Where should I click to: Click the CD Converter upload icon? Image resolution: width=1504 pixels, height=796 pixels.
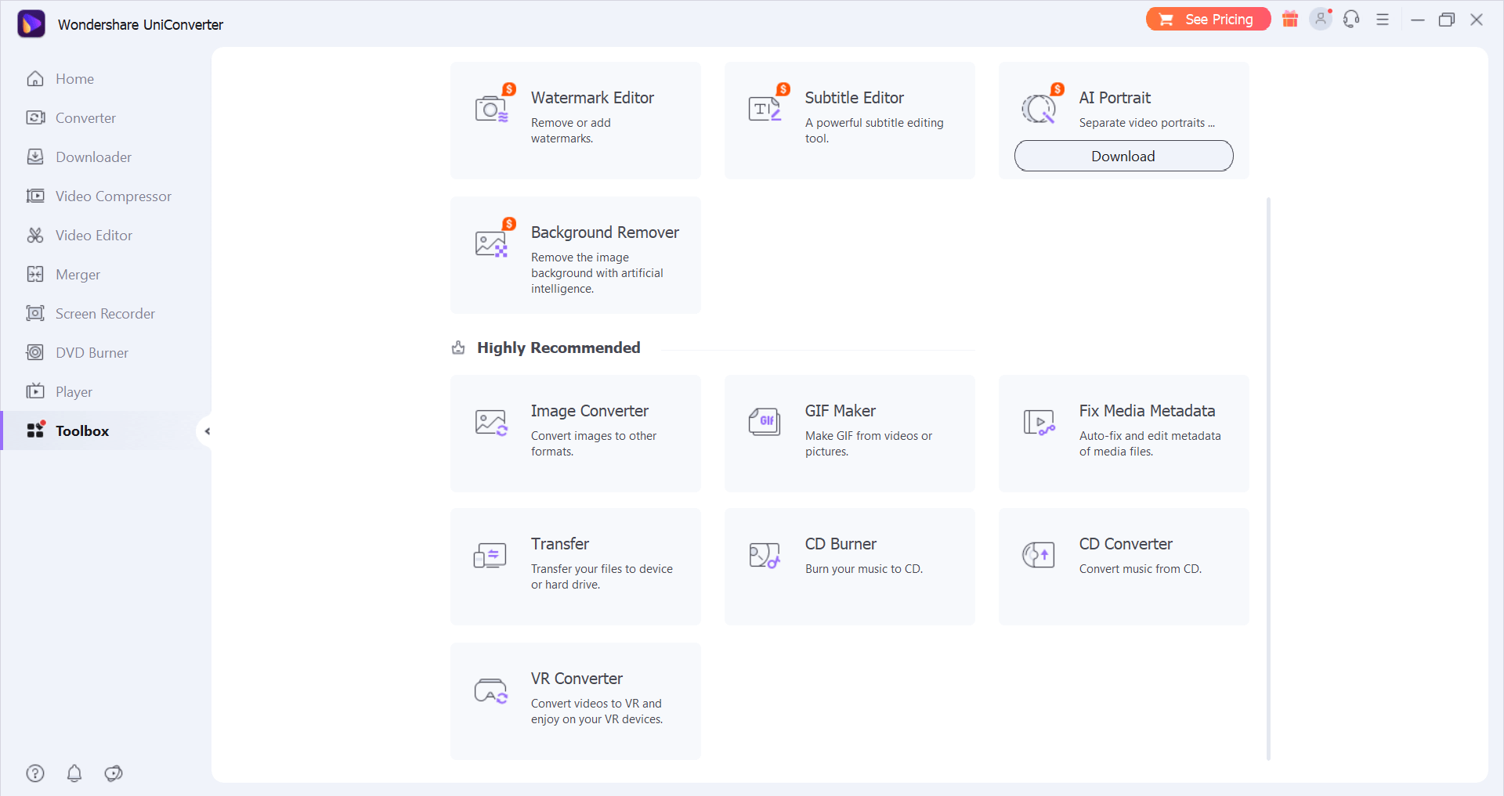(1039, 555)
